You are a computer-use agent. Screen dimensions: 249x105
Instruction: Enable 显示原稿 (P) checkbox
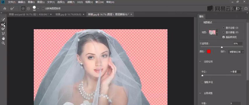tap(224, 32)
